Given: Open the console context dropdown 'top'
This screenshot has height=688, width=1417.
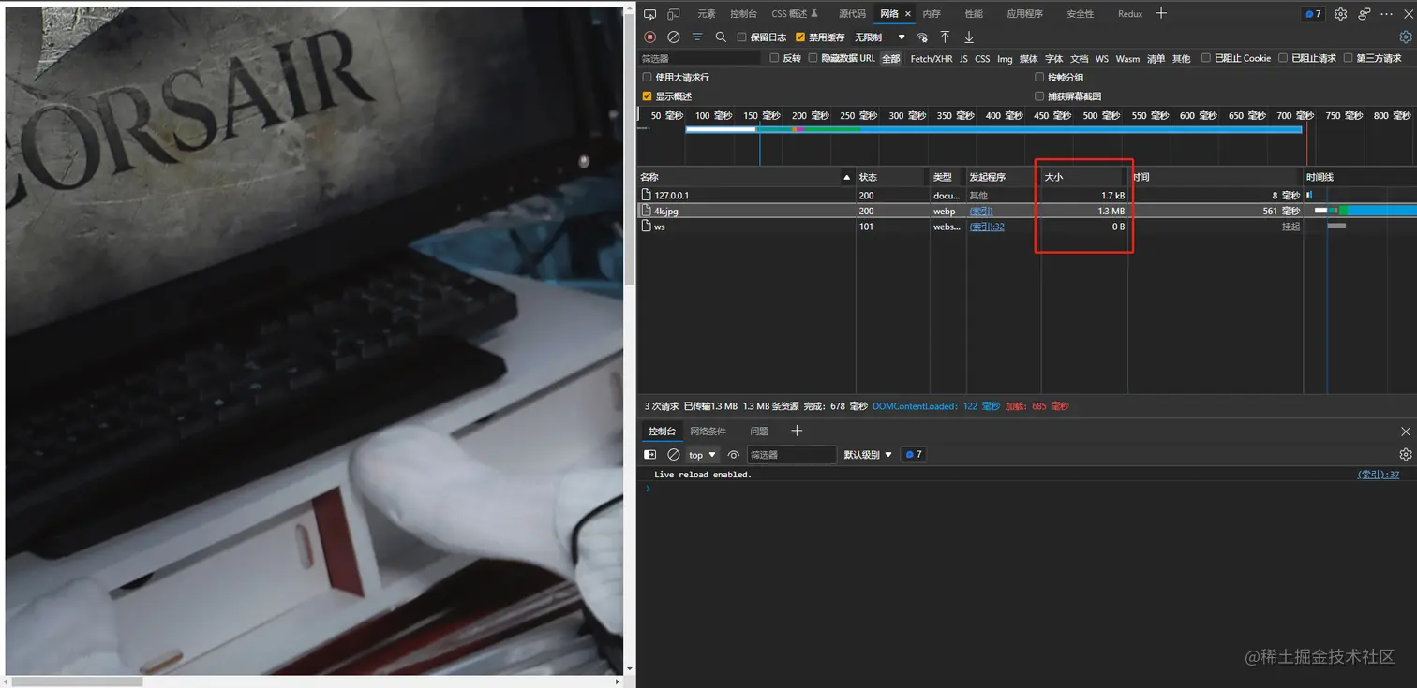Looking at the screenshot, I should [x=702, y=455].
